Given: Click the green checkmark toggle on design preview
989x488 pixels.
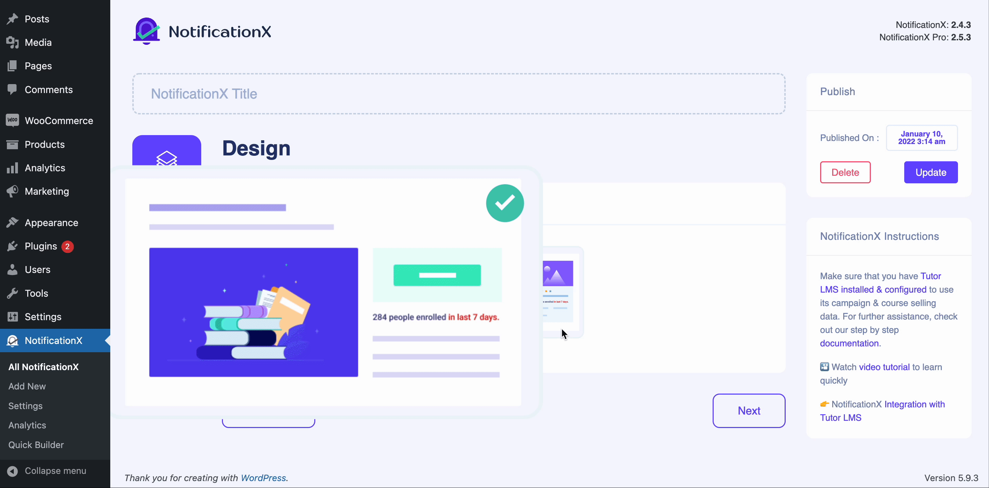Looking at the screenshot, I should tap(504, 202).
